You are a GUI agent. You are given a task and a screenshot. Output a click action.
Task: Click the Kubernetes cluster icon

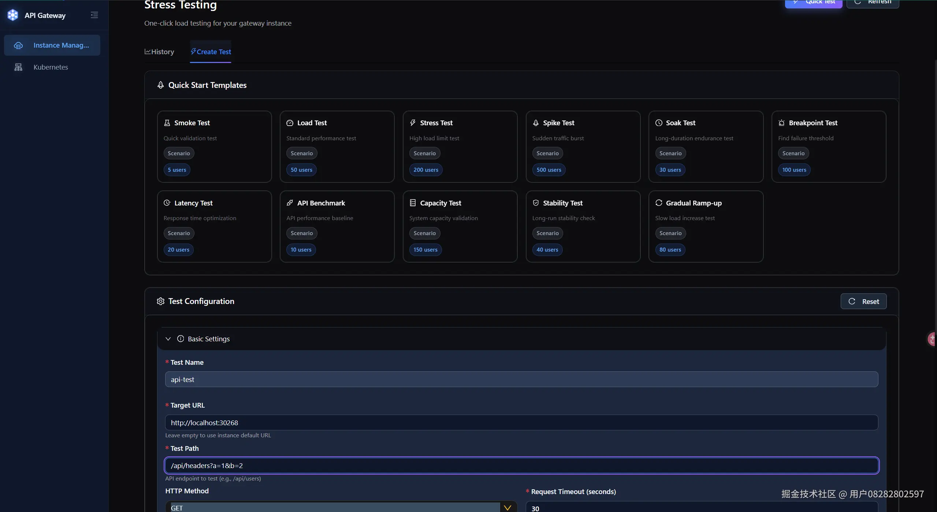pos(18,67)
